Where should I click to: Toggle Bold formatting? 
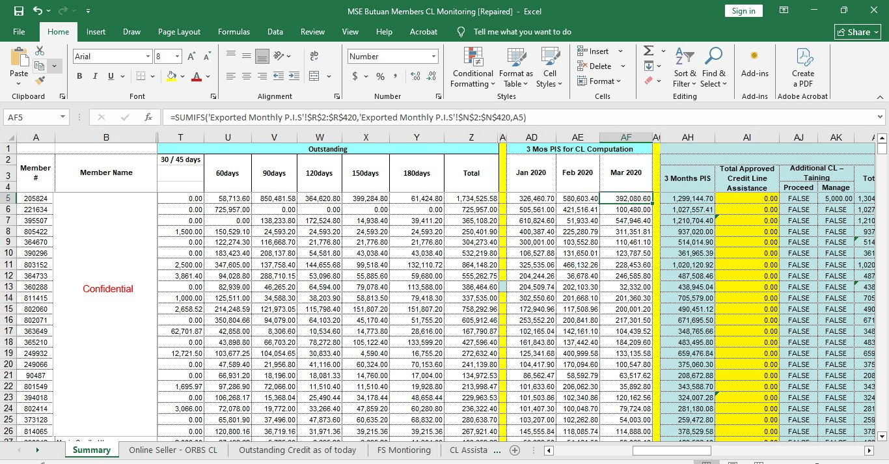[79, 76]
